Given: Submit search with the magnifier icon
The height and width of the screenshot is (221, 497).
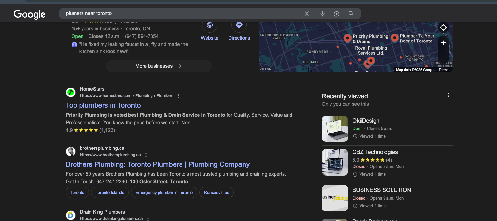Looking at the screenshot, I should [x=351, y=14].
